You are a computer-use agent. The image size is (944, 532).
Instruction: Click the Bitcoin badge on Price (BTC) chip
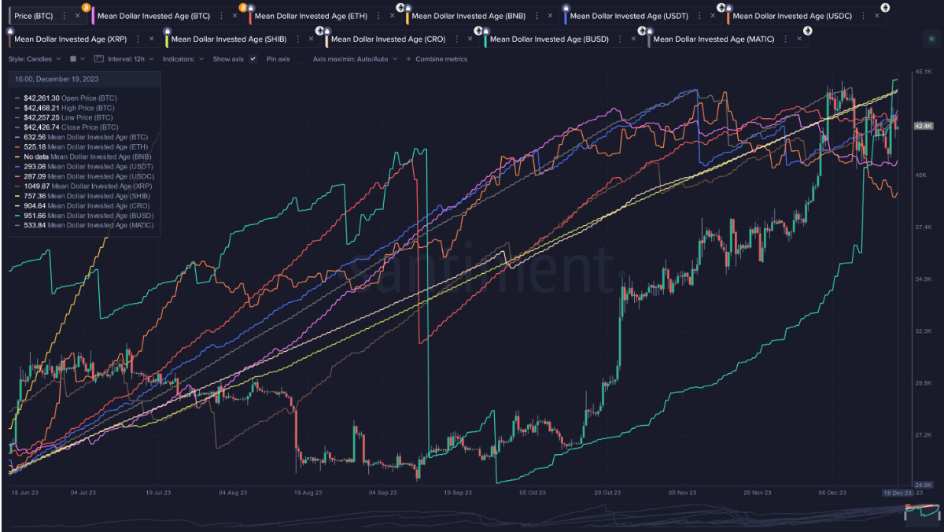tap(86, 8)
